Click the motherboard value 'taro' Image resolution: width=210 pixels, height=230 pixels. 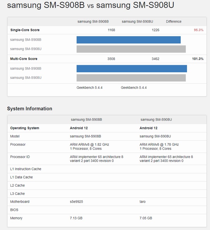tap(143, 202)
